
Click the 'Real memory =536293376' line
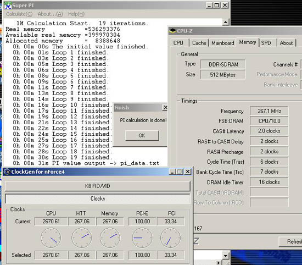(x=63, y=29)
